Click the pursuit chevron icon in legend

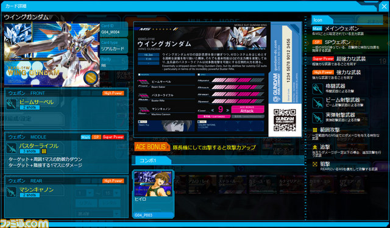click(314, 148)
